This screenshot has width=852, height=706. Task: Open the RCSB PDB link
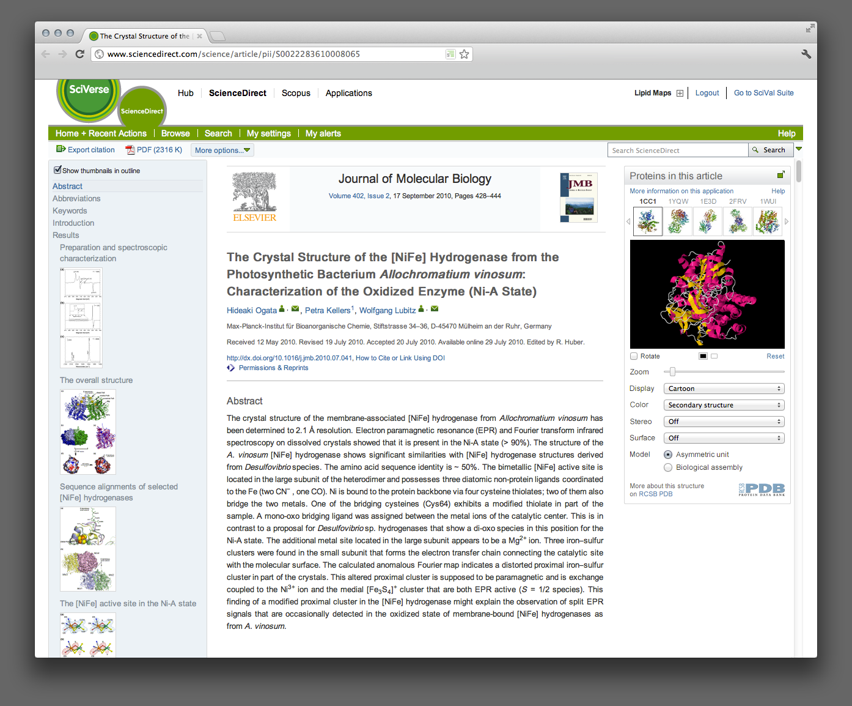(x=656, y=494)
